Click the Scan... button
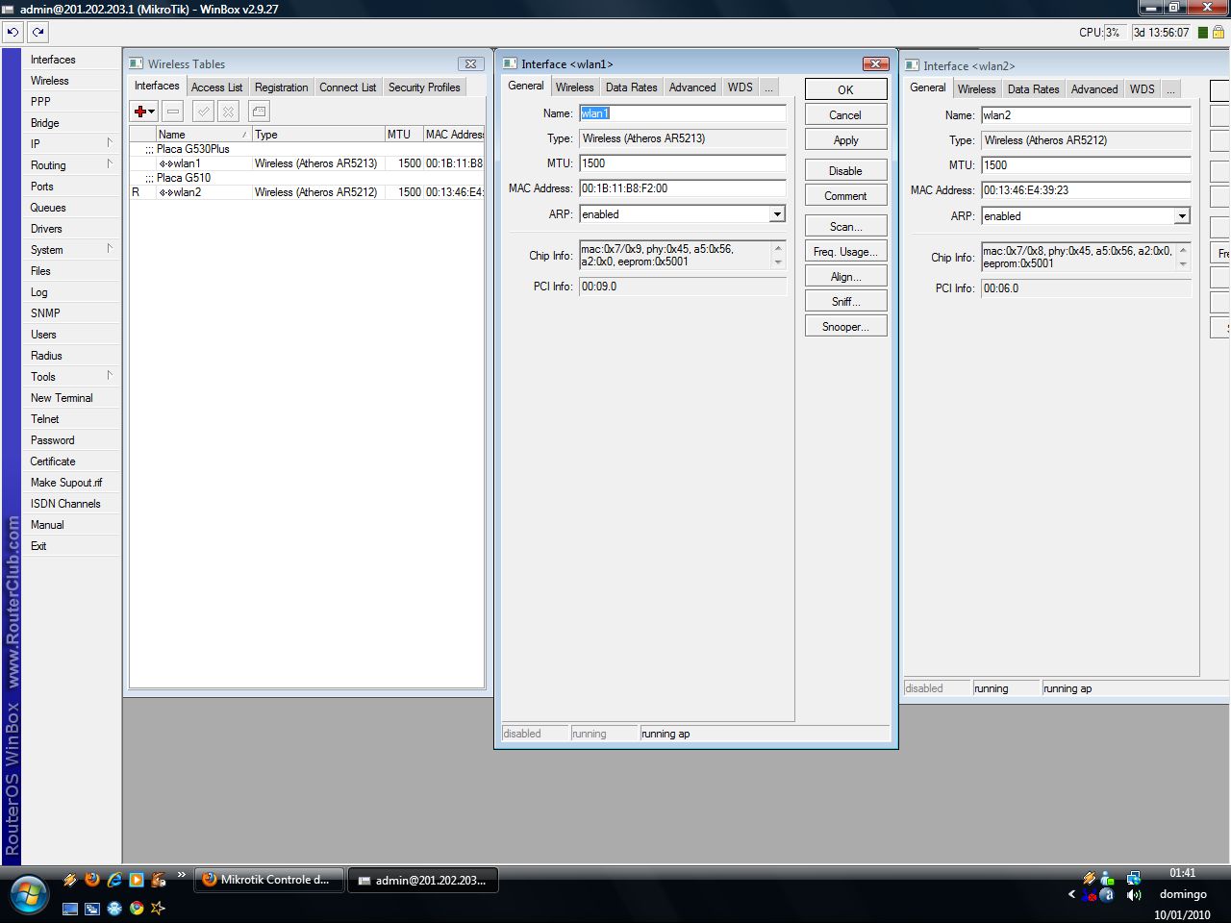Screen dimensions: 1231x923 click(845, 227)
